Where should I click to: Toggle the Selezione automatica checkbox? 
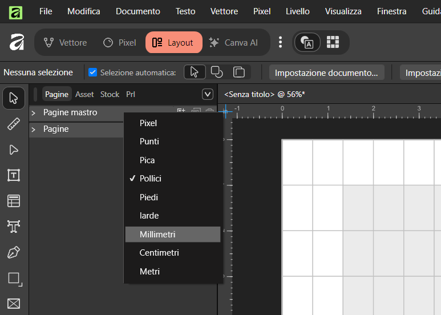(x=92, y=72)
